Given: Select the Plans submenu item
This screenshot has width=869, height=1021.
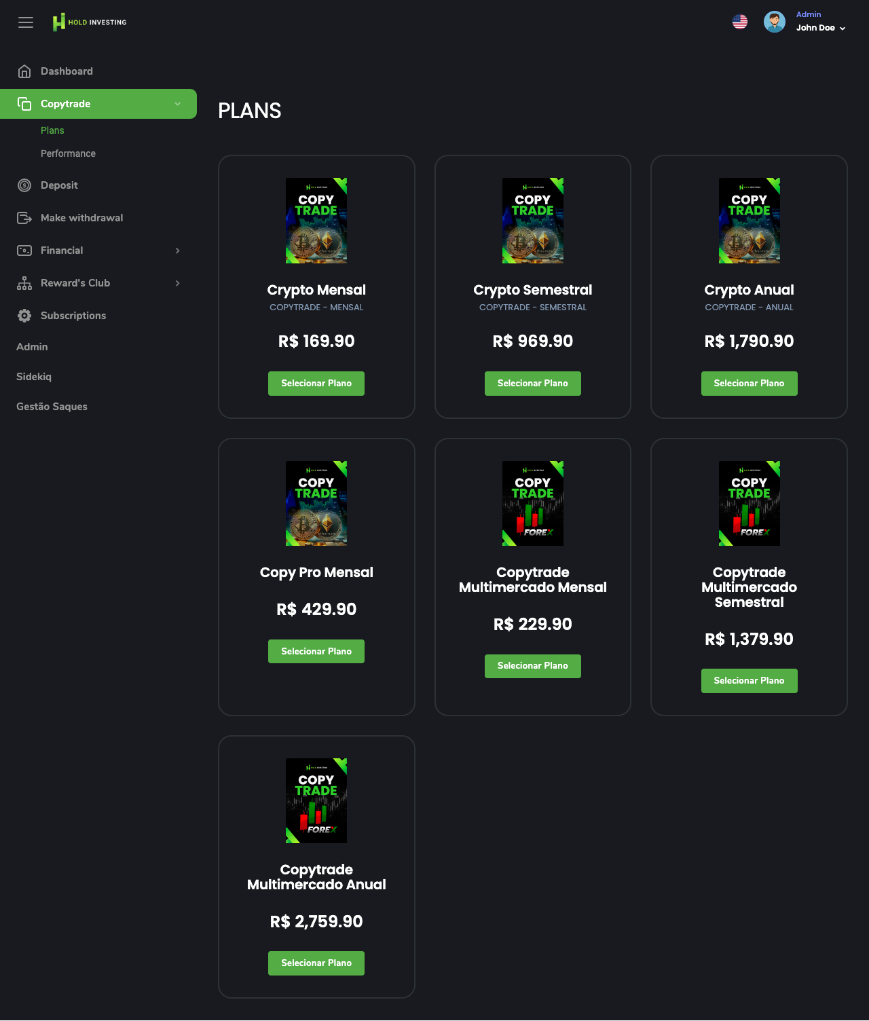Looking at the screenshot, I should coord(52,130).
